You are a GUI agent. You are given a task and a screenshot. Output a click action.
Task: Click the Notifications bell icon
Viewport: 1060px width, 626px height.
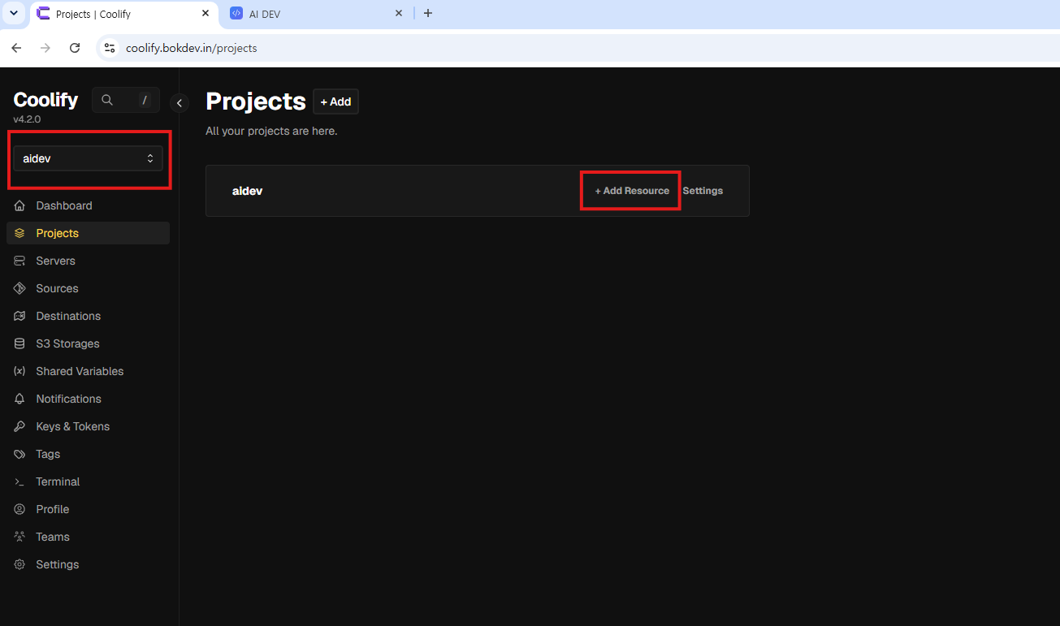click(19, 399)
